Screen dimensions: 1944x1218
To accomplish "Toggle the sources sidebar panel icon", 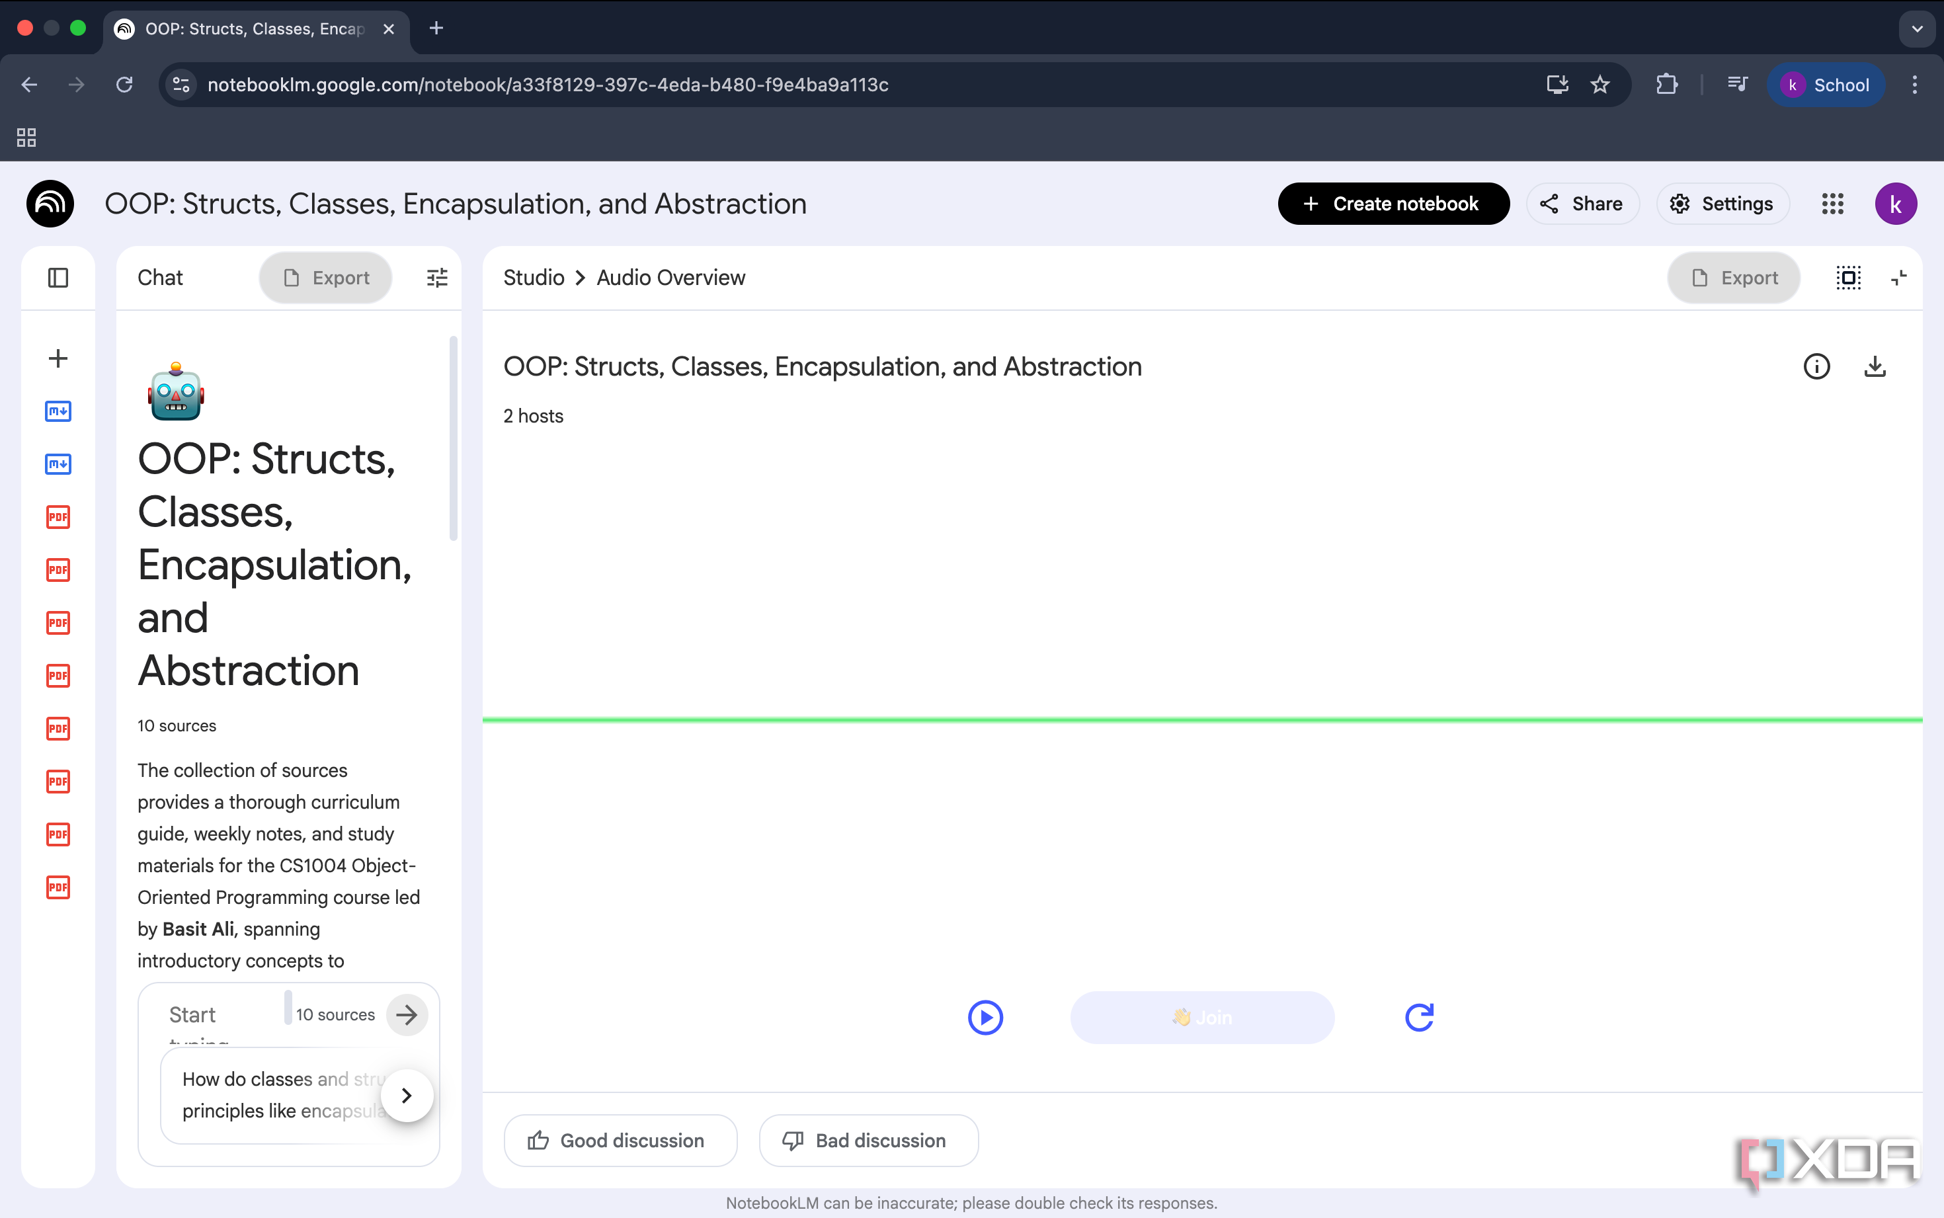I will click(x=58, y=278).
